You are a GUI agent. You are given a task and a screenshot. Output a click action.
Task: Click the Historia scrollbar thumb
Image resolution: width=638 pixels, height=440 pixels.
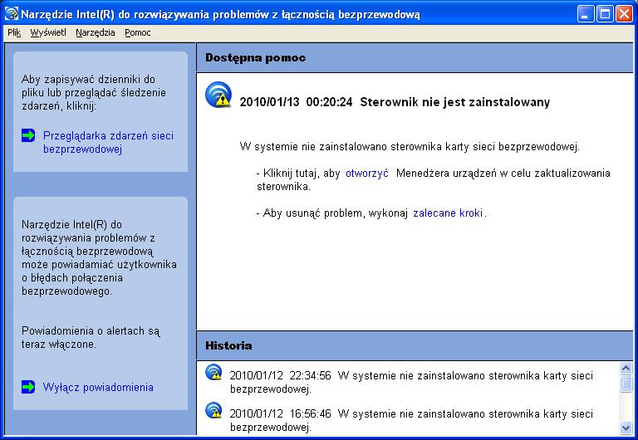[626, 384]
